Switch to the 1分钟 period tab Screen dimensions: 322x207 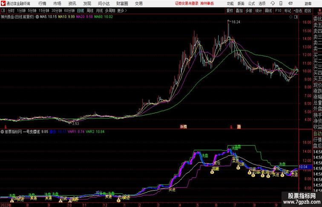pyautogui.click(x=21, y=11)
